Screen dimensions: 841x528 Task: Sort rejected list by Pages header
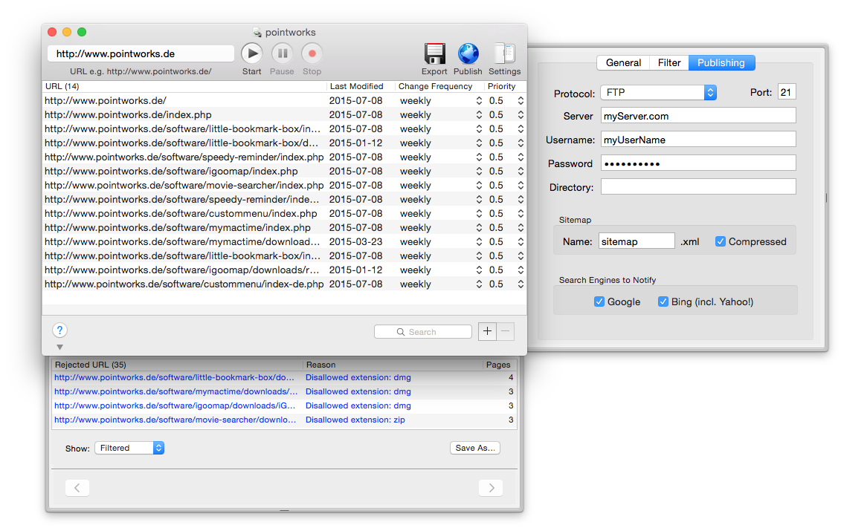tap(500, 365)
